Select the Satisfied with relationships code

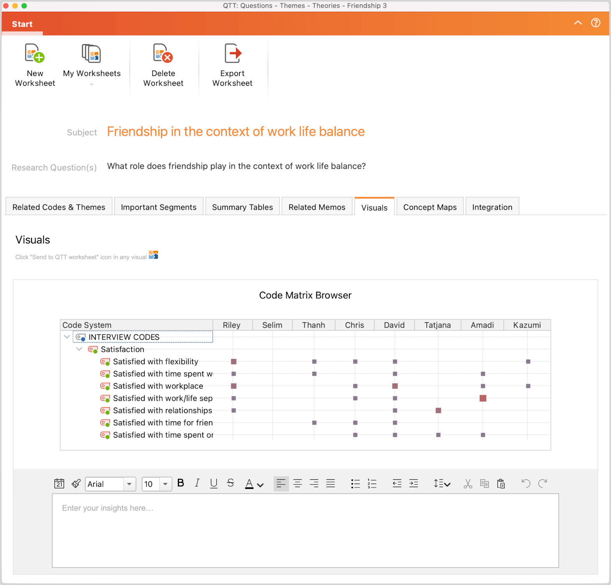[163, 410]
